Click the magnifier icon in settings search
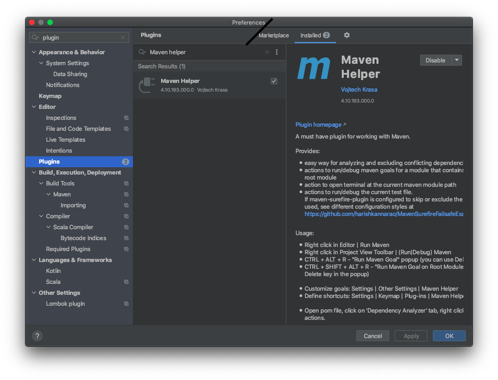The height and width of the screenshot is (380, 498). tap(35, 37)
